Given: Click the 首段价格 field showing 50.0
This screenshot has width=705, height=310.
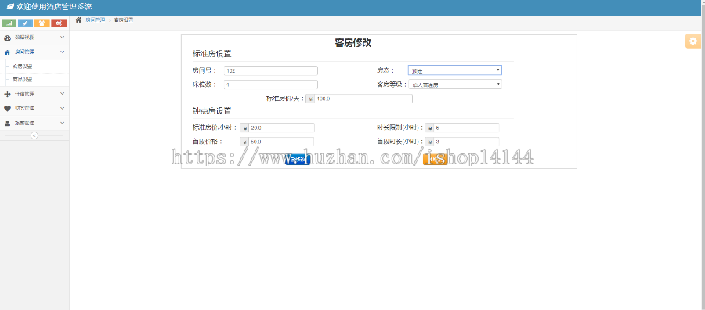Looking at the screenshot, I should (x=281, y=142).
